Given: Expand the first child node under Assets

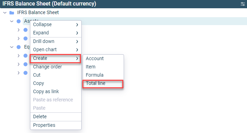Looking at the screenshot, I should pos(19,30).
